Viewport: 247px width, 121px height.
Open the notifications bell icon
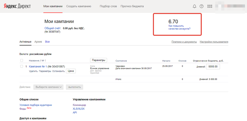tap(195, 6)
